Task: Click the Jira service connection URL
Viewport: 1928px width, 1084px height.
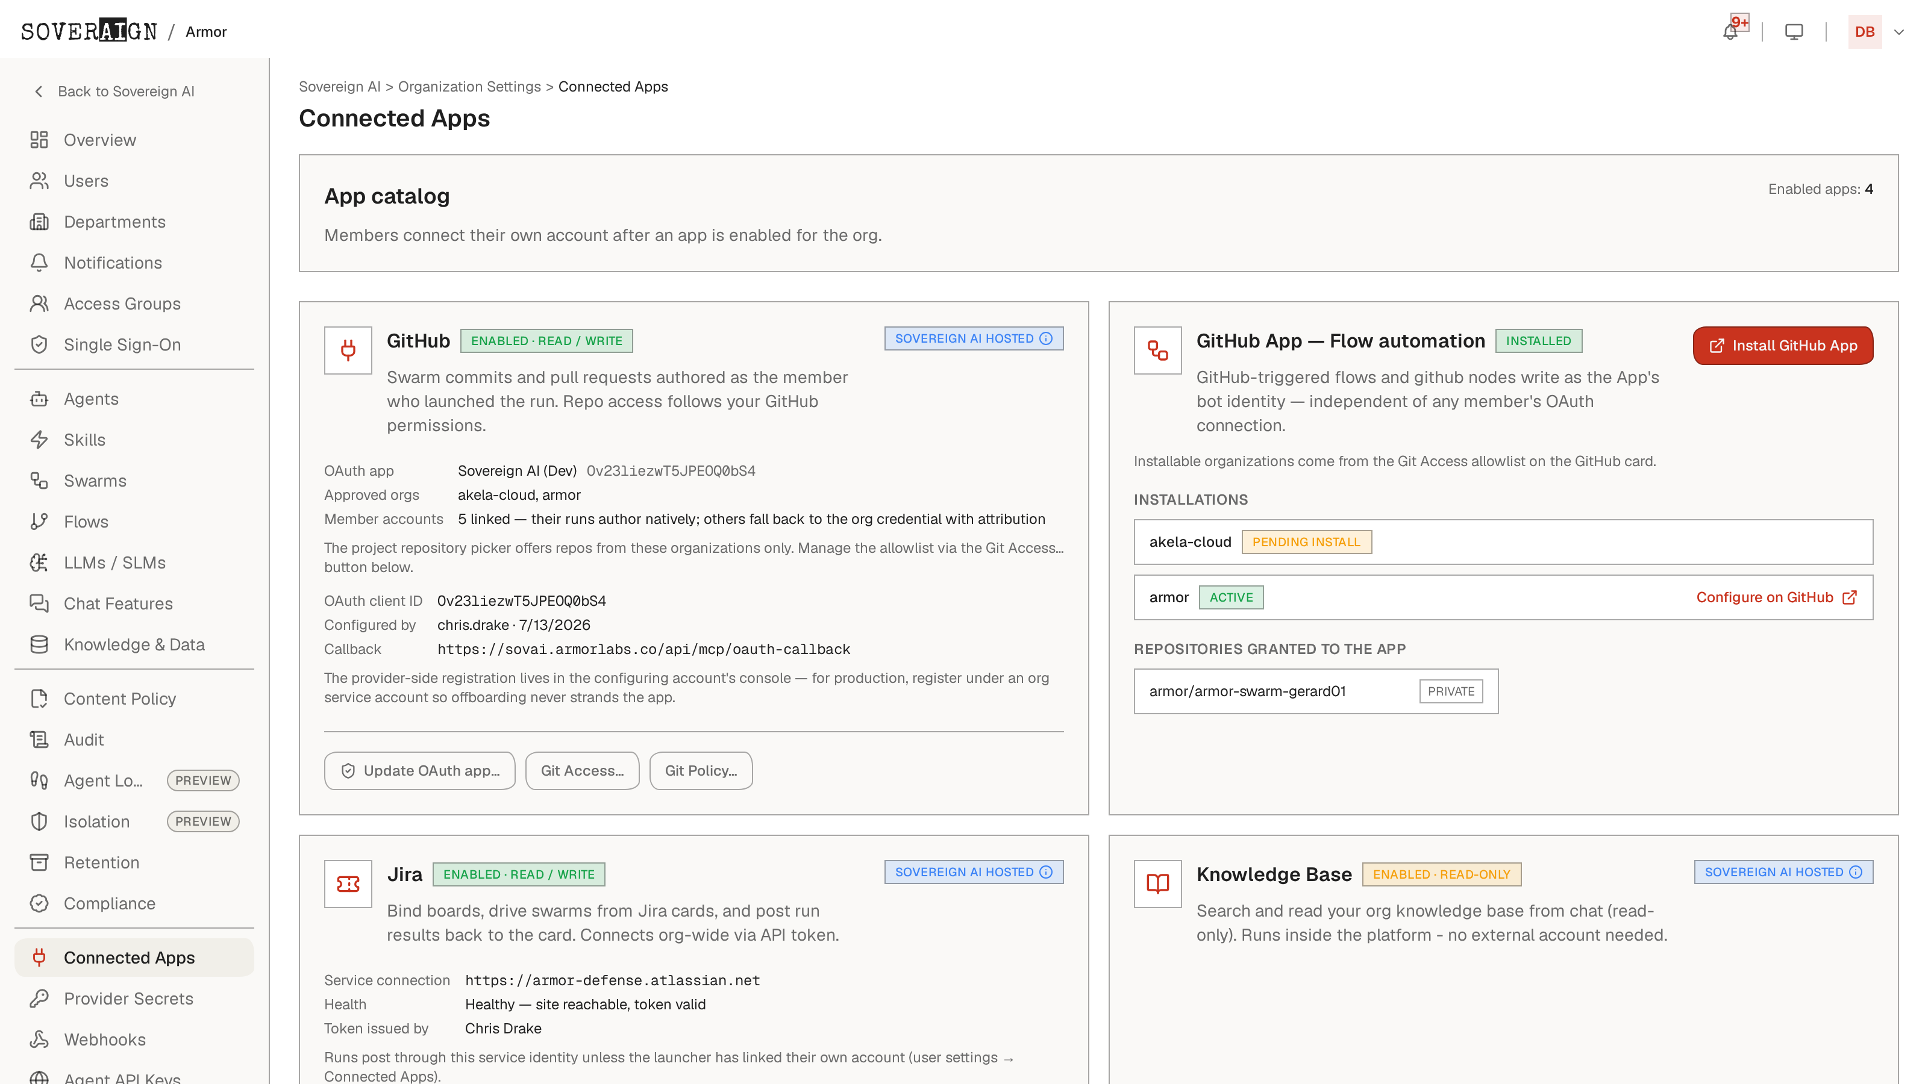Action: click(612, 981)
